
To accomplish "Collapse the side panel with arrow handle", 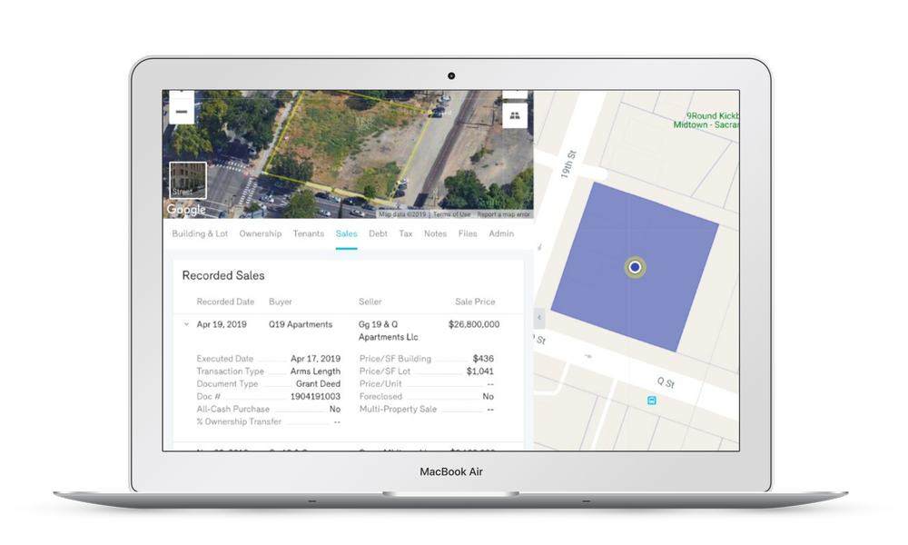I will point(539,317).
